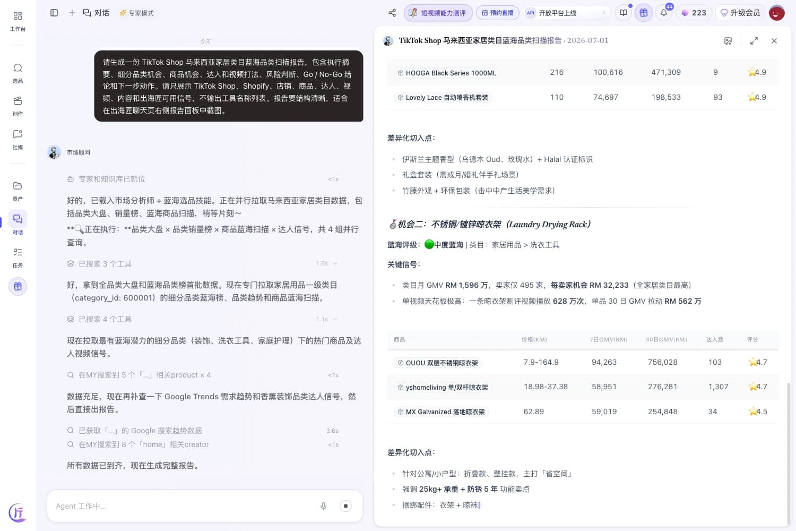
Task: Click the 预约直播 button
Action: point(498,13)
